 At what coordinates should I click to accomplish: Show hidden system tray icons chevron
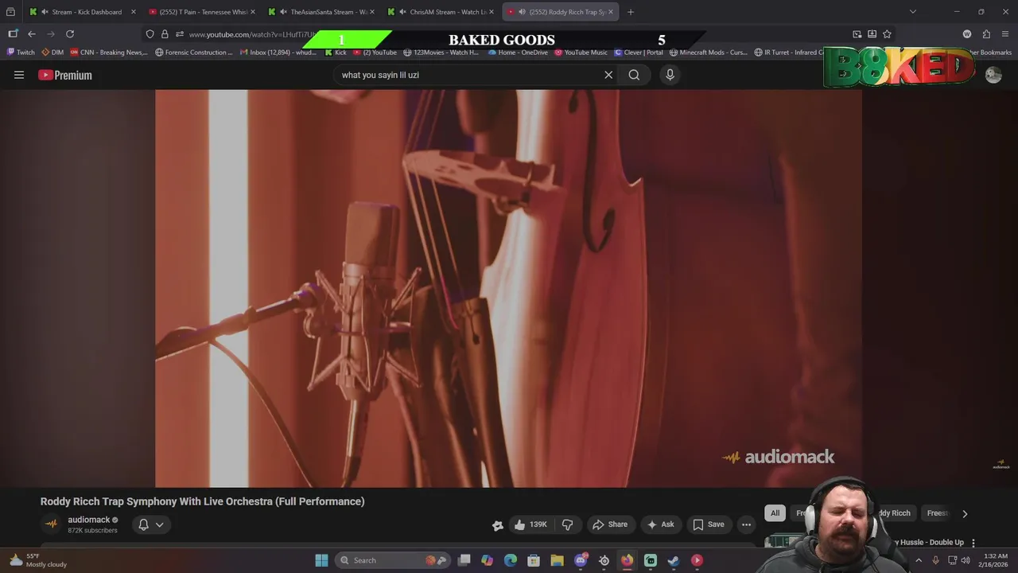click(919, 560)
